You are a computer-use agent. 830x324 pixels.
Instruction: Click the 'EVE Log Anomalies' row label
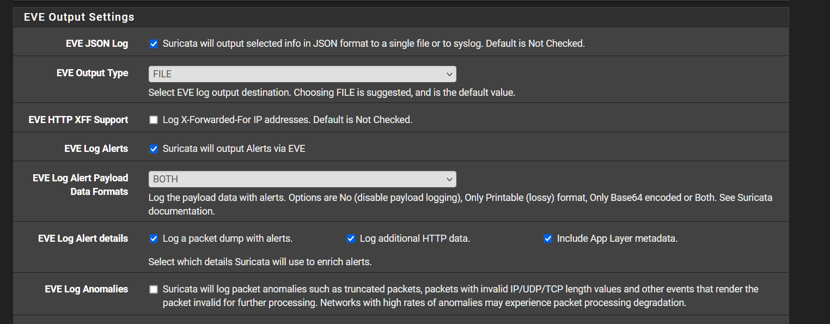point(86,289)
